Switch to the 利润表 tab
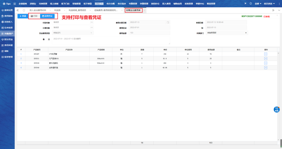Image resolution: width=282 pixels, height=149 pixels. 58,10
